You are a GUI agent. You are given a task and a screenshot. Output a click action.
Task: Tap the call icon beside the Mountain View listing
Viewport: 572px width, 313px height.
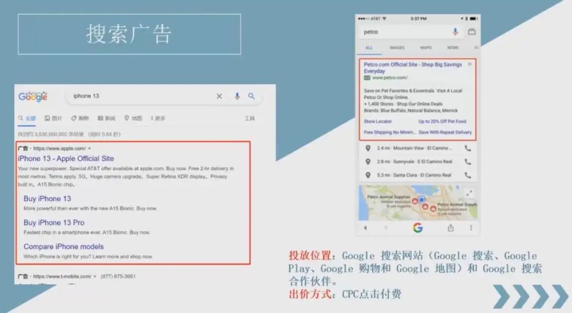[468, 148]
